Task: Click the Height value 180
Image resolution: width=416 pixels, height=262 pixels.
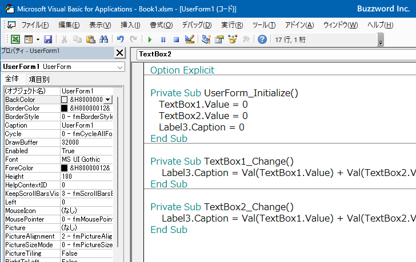Action: coord(86,177)
